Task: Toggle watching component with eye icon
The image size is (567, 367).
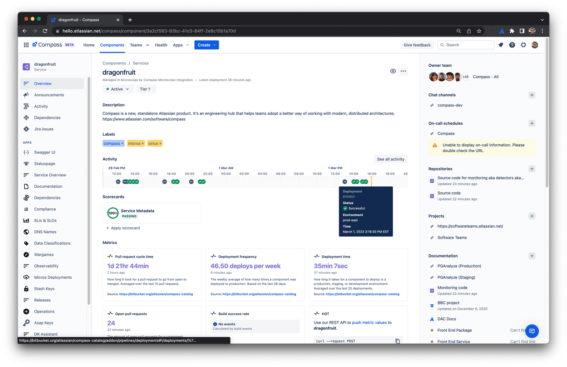Action: tap(393, 71)
